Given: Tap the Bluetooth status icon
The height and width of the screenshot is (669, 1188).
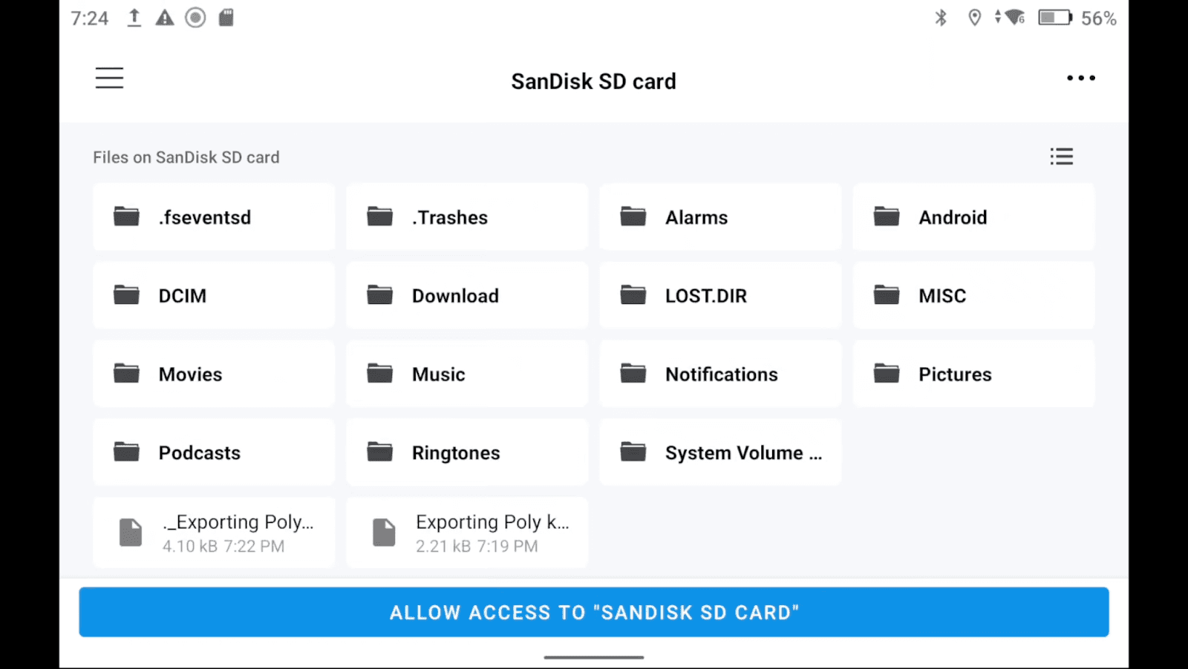Looking at the screenshot, I should [941, 17].
